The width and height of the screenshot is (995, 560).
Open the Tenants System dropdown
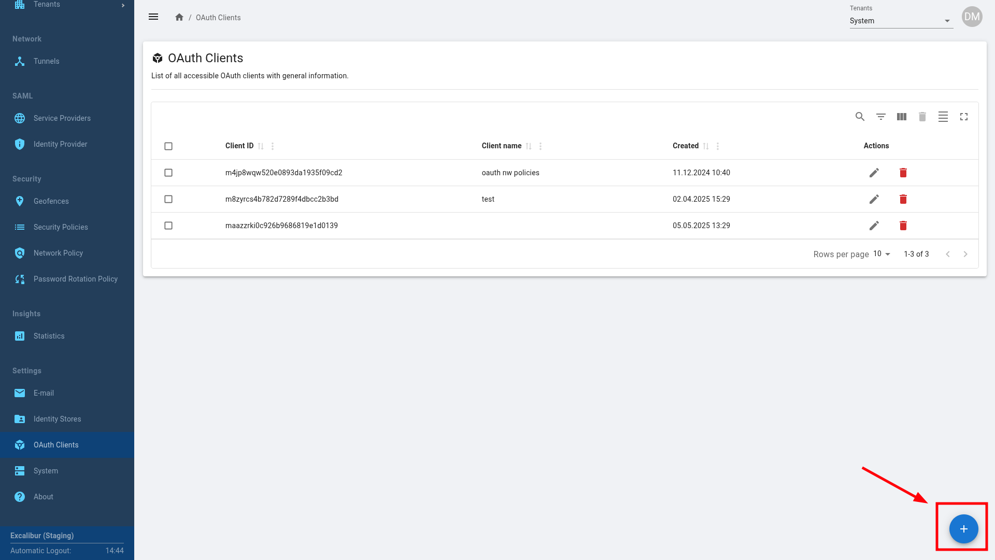[x=901, y=21]
